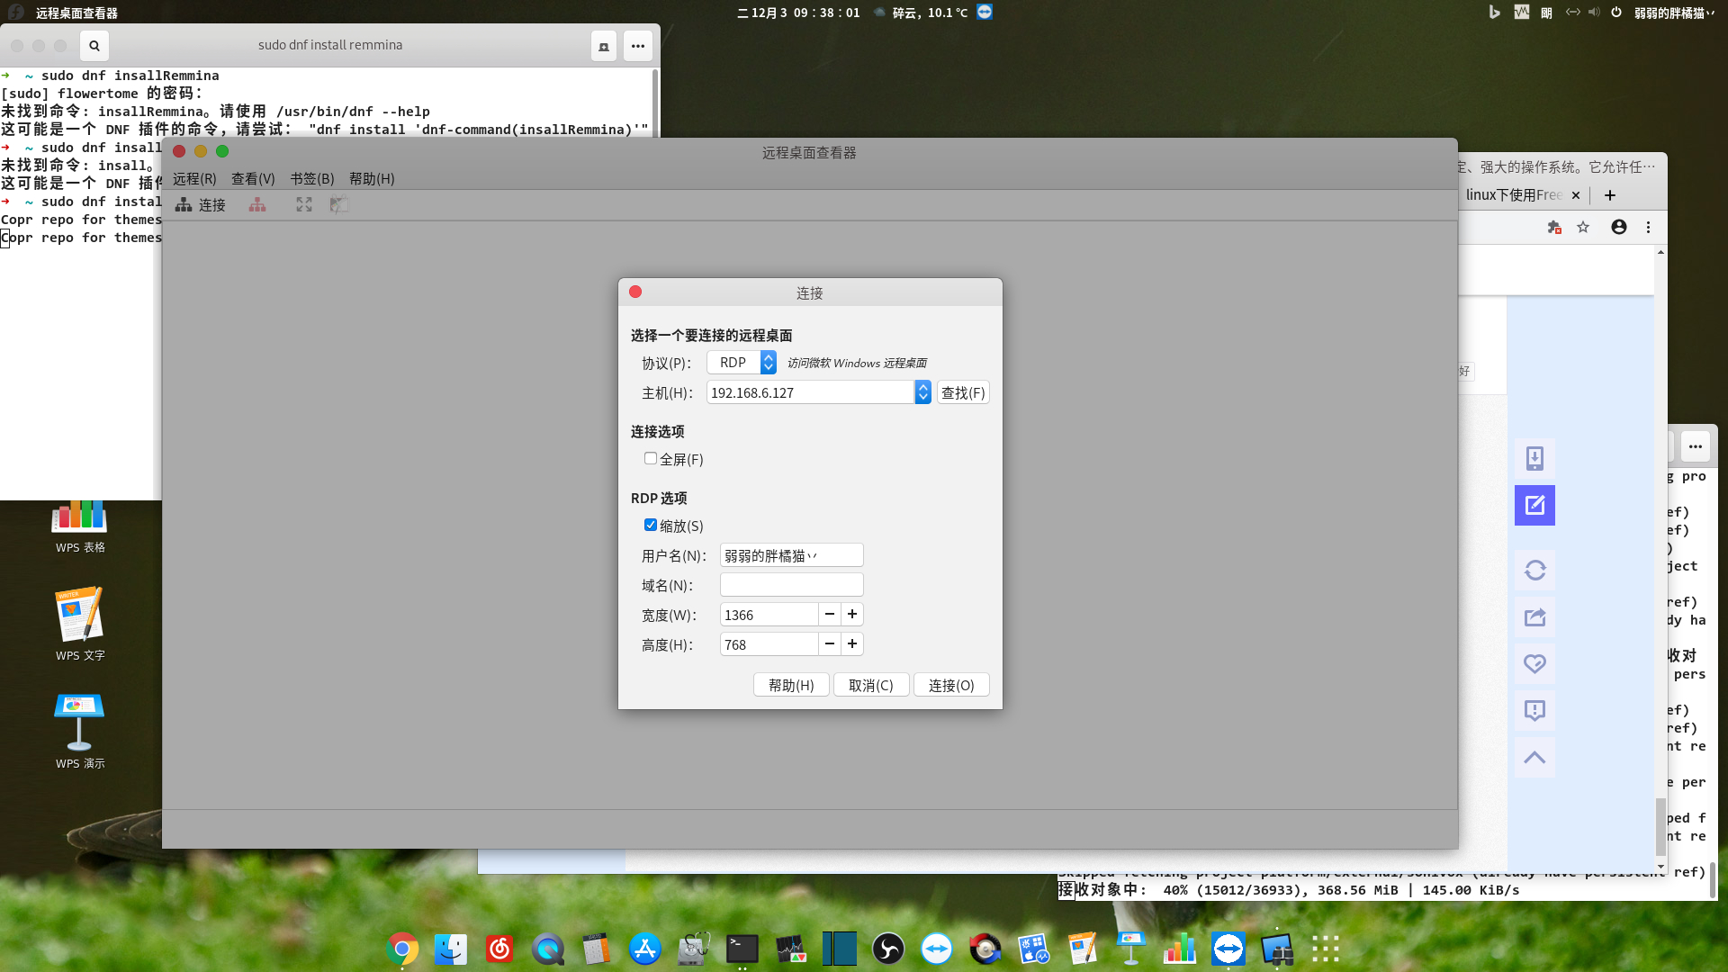Increase width with the plus stepper
Screen dimensions: 1728x972
(852, 615)
